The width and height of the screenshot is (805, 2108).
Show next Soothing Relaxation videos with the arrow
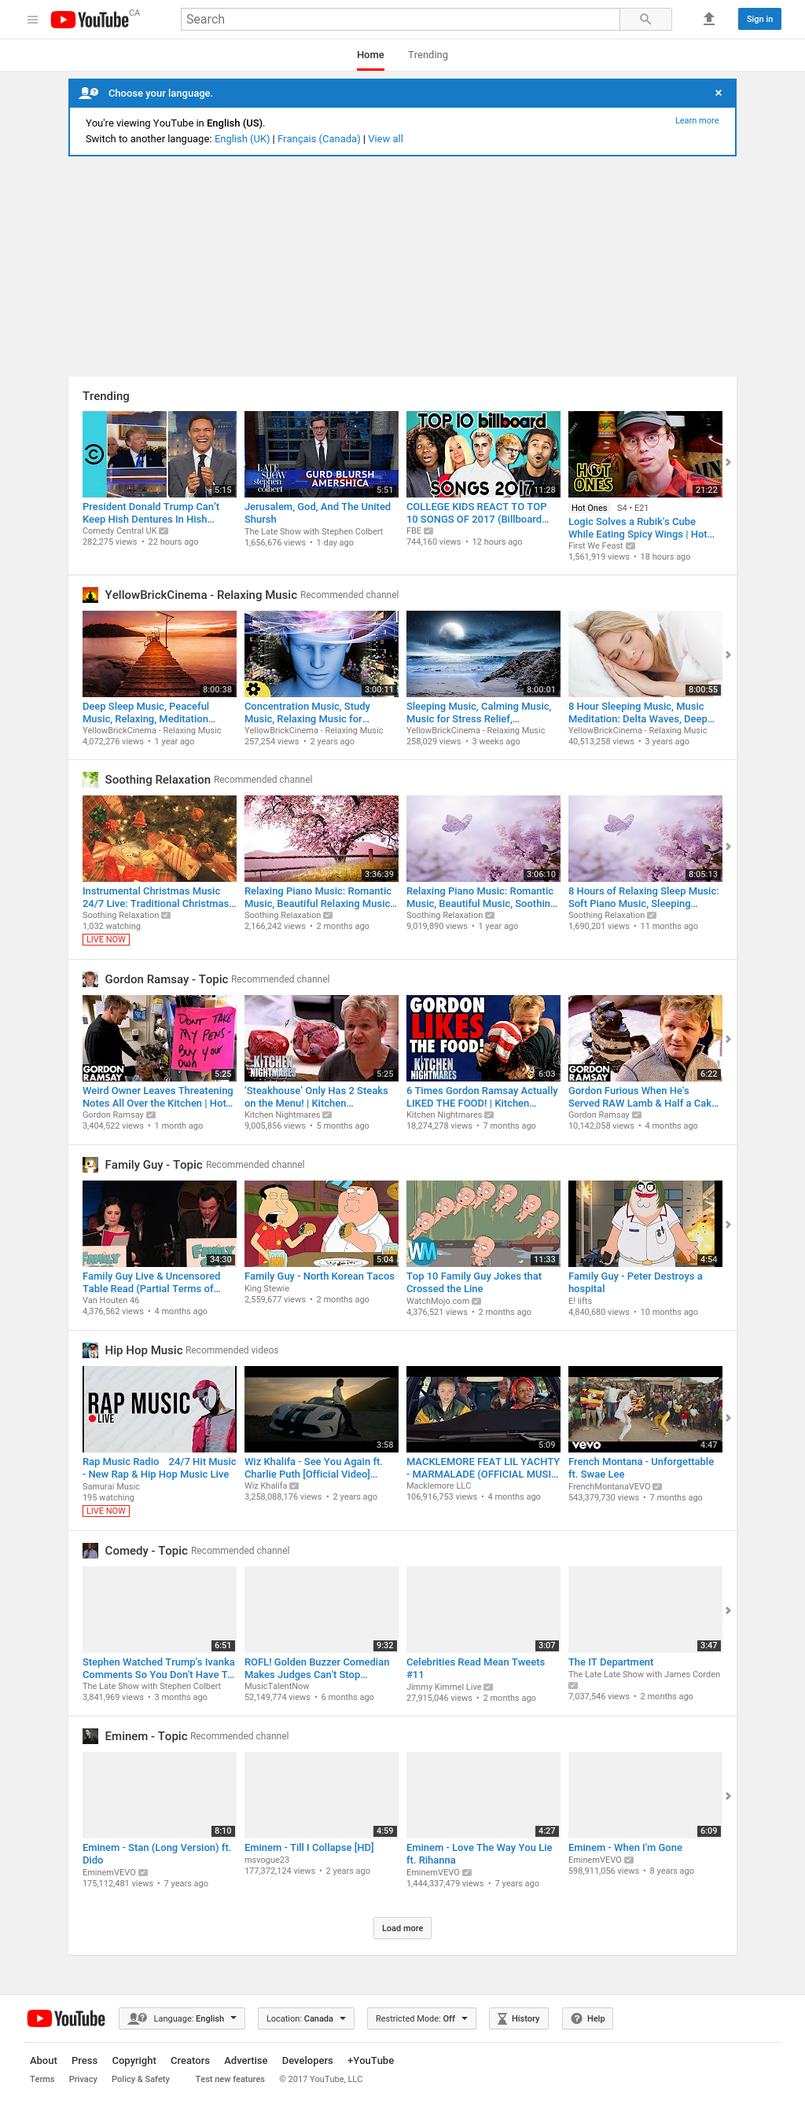[x=728, y=847]
